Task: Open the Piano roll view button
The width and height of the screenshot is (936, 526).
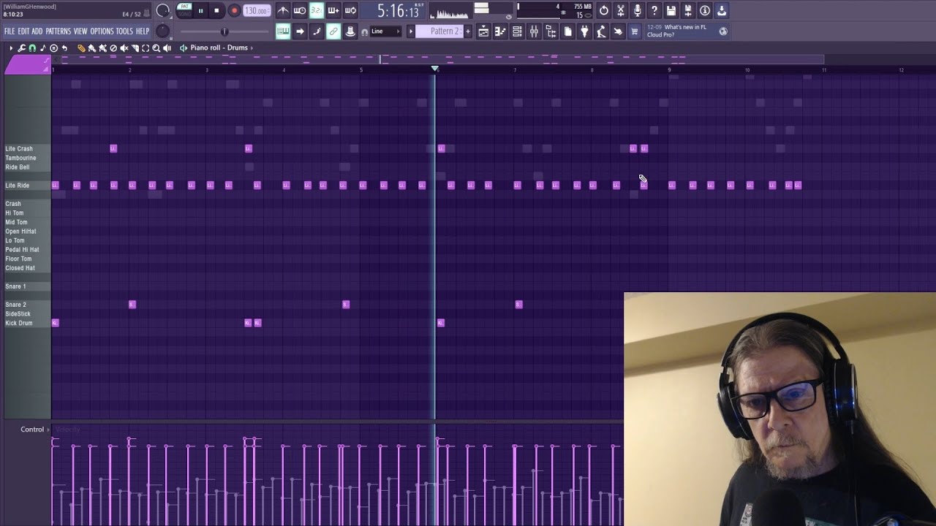Action: [500, 31]
